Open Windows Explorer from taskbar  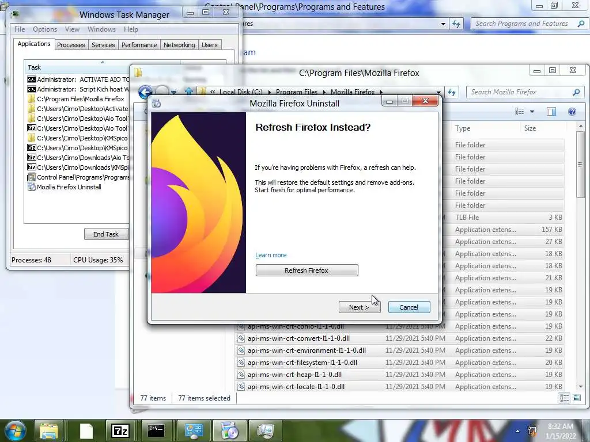click(49, 430)
